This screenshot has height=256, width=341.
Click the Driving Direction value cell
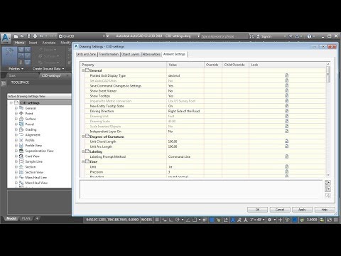click(x=185, y=111)
